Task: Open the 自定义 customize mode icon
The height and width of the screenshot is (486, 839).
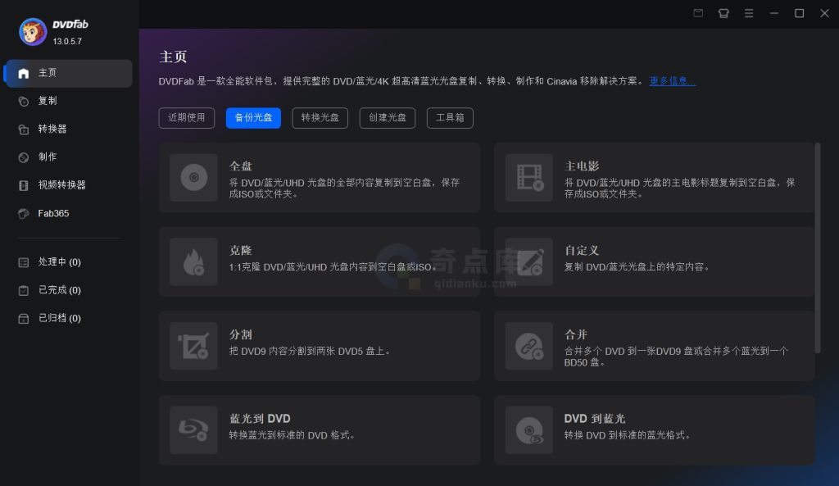Action: pyautogui.click(x=528, y=261)
